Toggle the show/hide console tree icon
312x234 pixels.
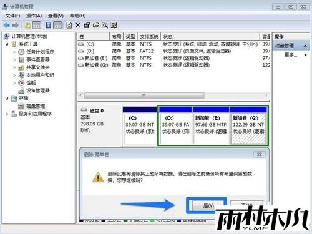(37, 26)
